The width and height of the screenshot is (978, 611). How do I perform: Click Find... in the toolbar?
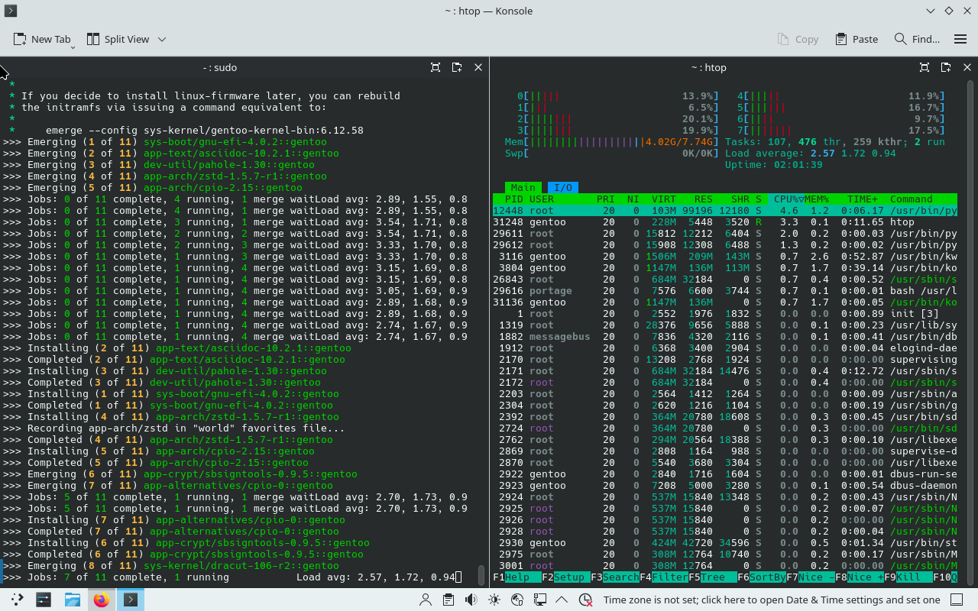tap(917, 39)
